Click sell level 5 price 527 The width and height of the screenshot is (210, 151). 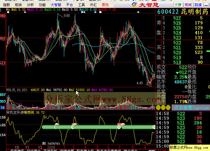[x=177, y=18]
